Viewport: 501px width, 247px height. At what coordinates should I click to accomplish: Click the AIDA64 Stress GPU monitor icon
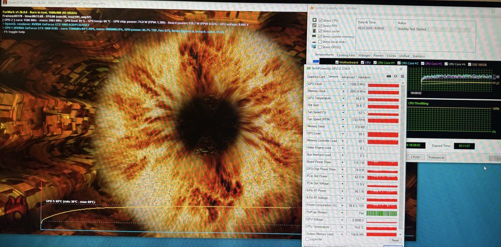coord(314,47)
